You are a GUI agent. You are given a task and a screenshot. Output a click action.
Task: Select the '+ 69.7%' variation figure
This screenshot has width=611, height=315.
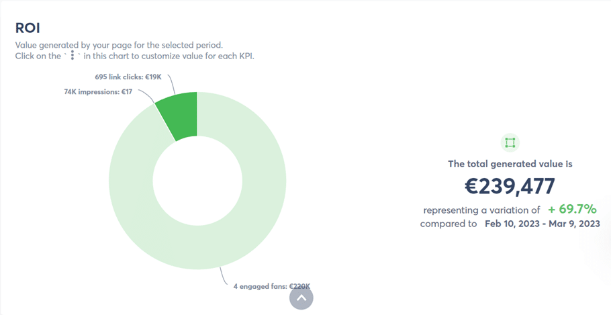[572, 209]
